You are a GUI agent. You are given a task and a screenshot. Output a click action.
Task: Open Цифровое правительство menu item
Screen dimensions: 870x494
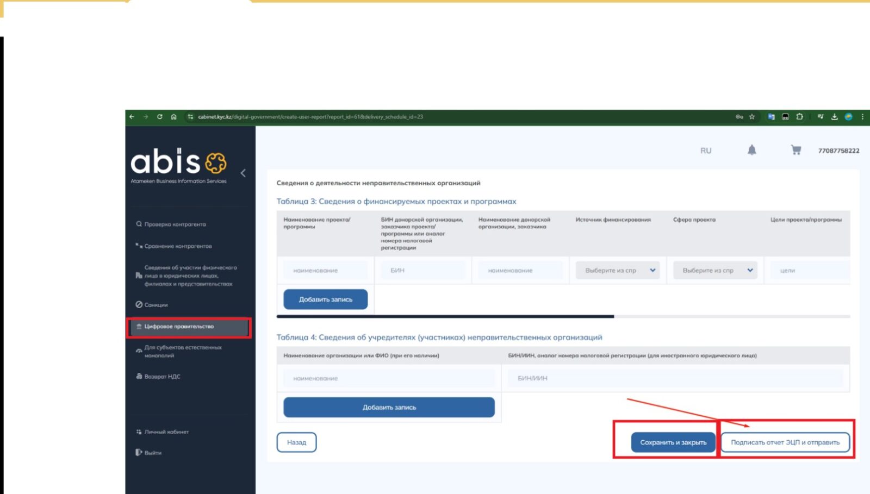188,327
